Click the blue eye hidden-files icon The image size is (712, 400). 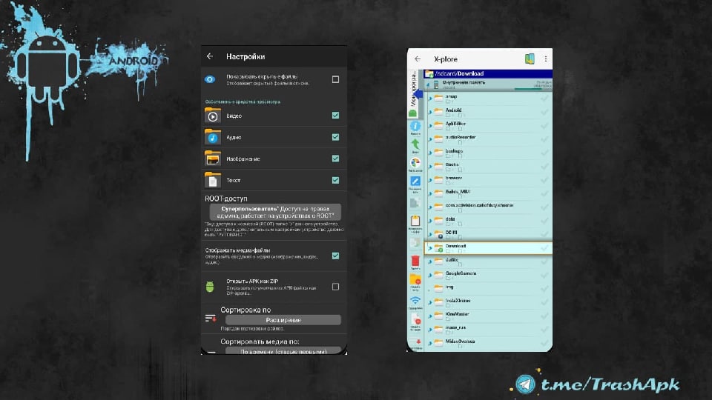[210, 79]
